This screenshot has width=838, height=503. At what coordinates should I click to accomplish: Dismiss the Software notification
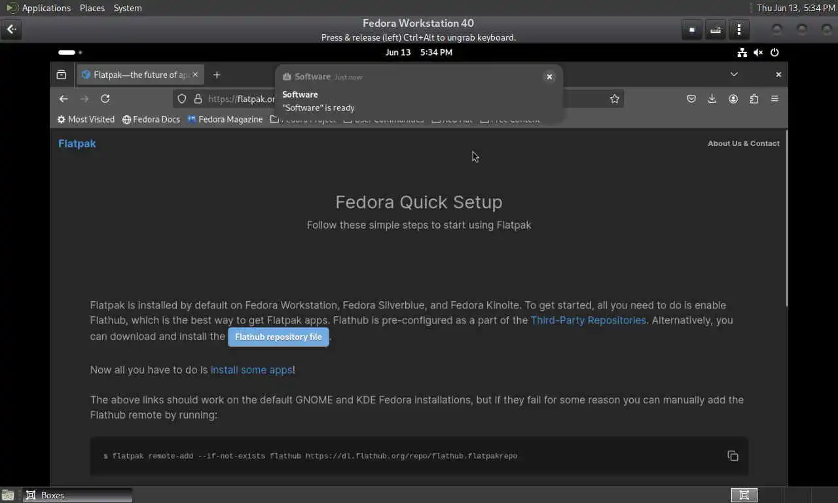[549, 77]
